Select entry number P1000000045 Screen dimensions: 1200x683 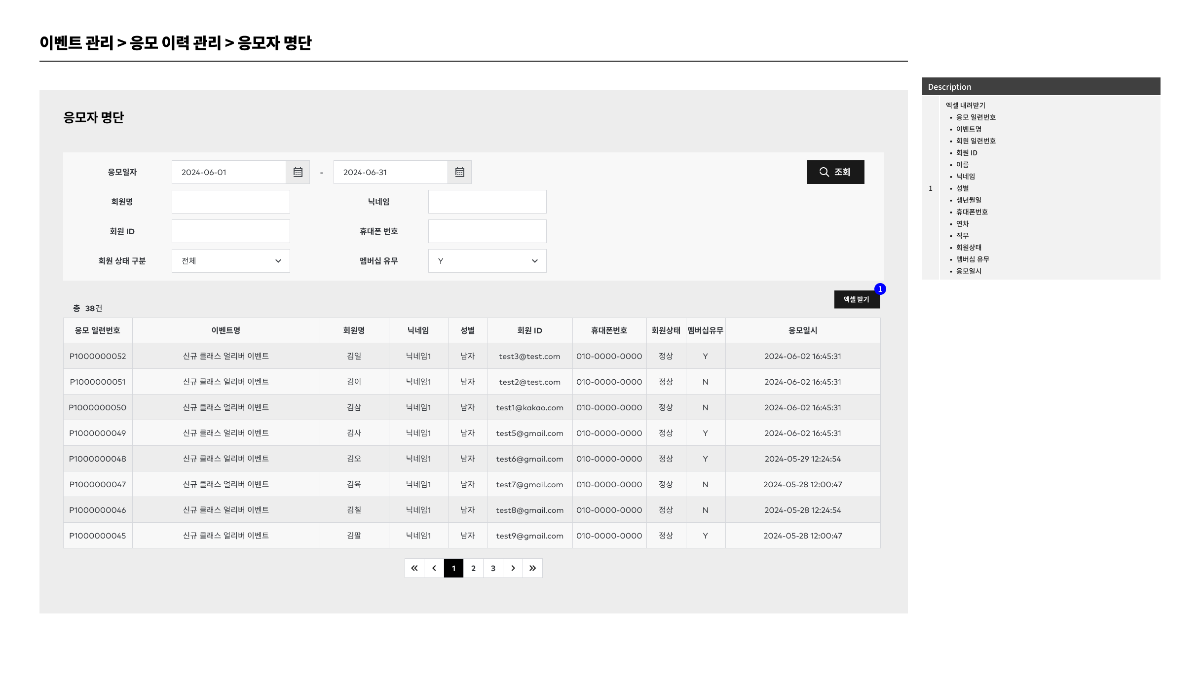click(98, 536)
